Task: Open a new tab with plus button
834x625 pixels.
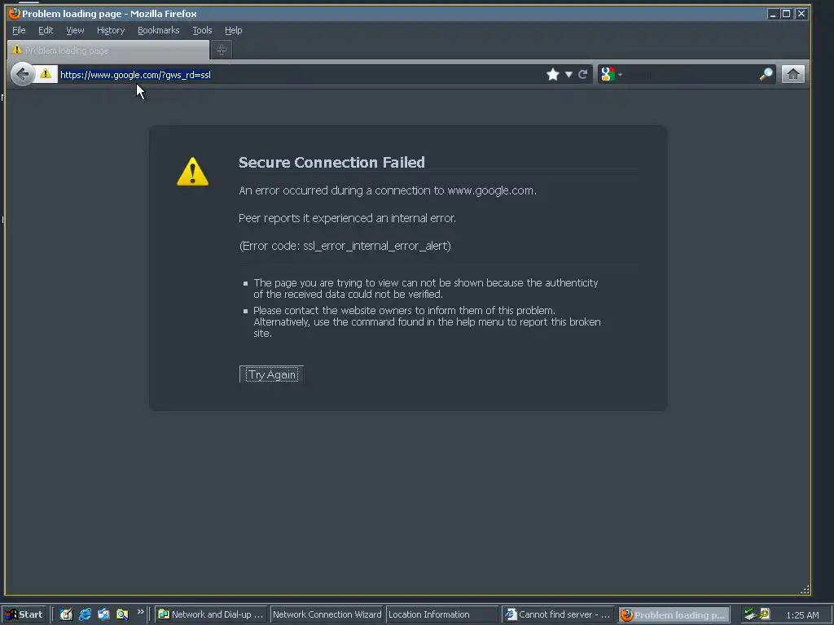Action: click(222, 50)
